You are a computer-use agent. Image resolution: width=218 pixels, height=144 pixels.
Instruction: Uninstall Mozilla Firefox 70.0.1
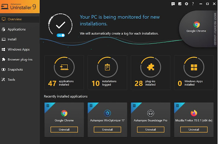point(194,130)
